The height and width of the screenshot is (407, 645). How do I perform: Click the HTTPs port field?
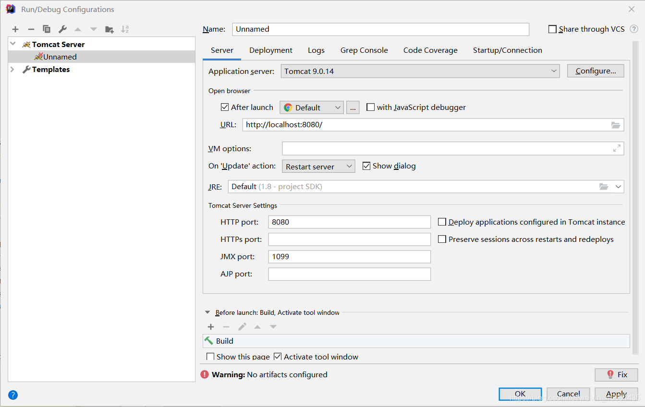click(x=349, y=239)
